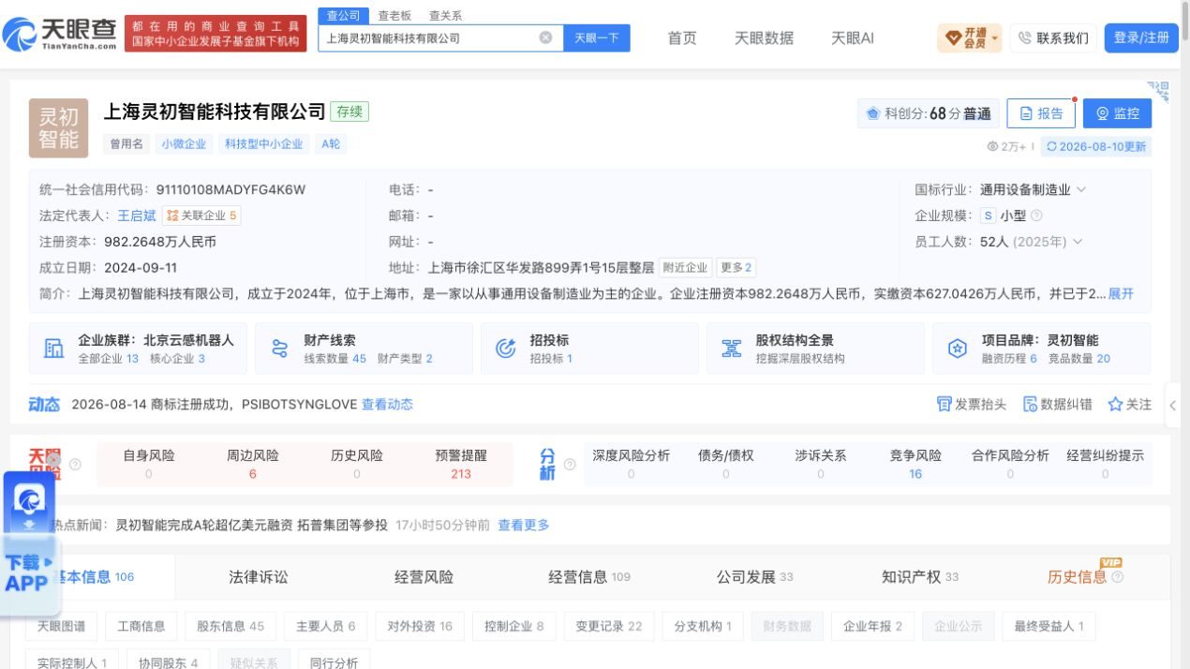Expand the 员工人数 year dropdown
Image resolution: width=1190 pixels, height=669 pixels.
(x=1077, y=242)
